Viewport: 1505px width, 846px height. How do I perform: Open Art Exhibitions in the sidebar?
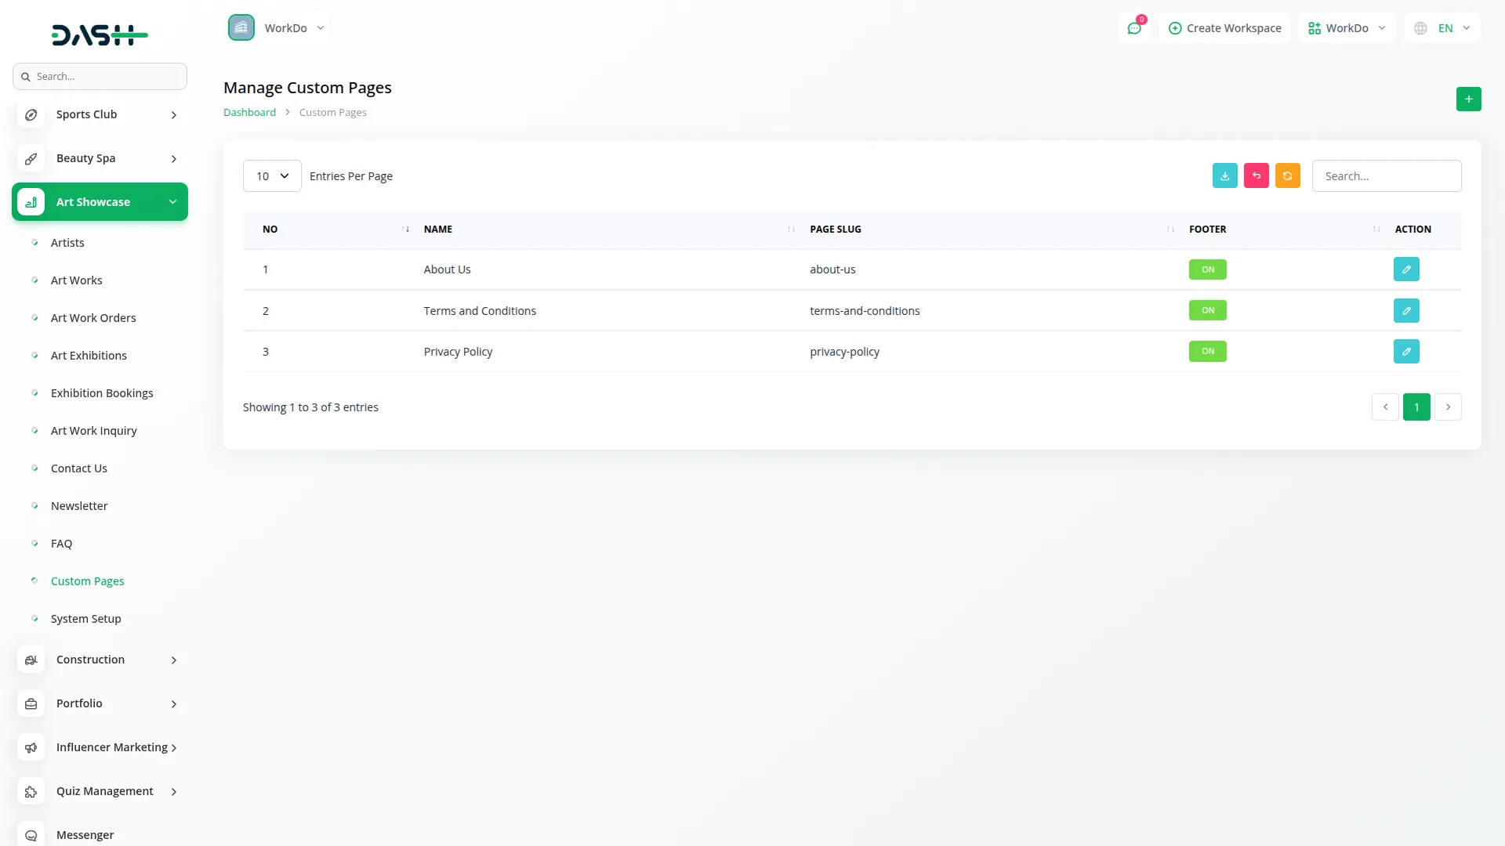point(89,356)
